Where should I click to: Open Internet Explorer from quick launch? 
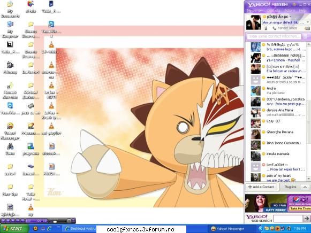tap(49, 229)
